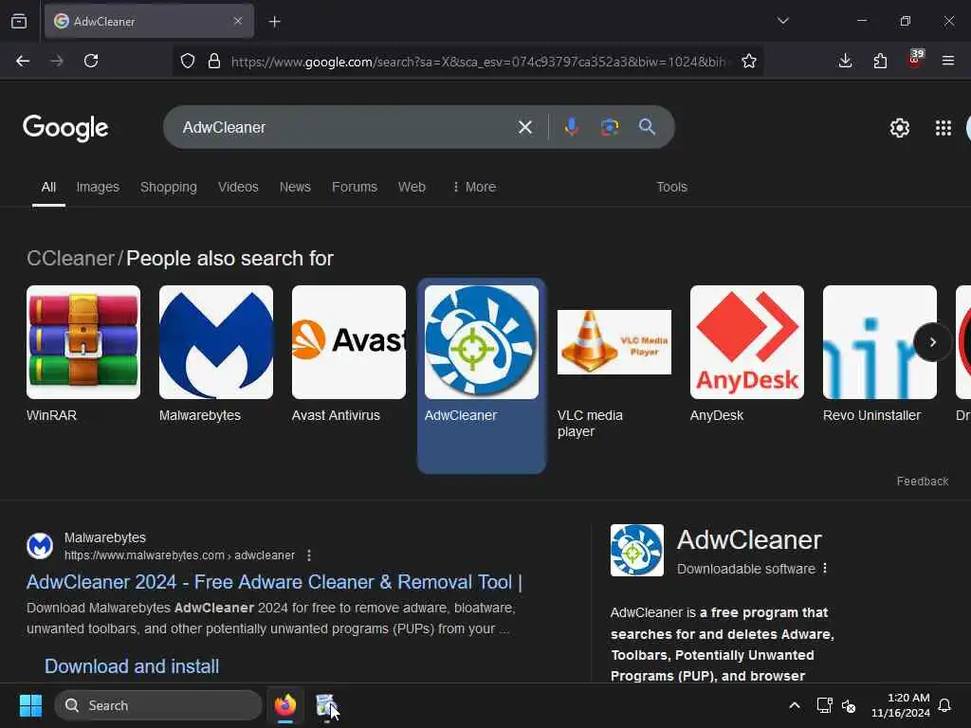Open the AdwCleaner knowledge panel logo
971x728 pixels.
point(636,551)
